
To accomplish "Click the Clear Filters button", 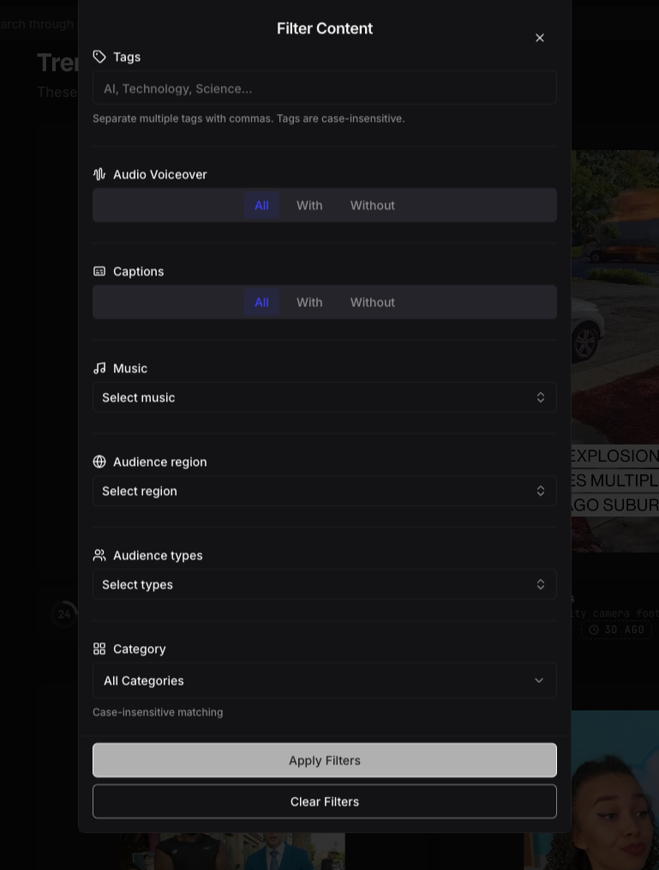I will (x=325, y=801).
